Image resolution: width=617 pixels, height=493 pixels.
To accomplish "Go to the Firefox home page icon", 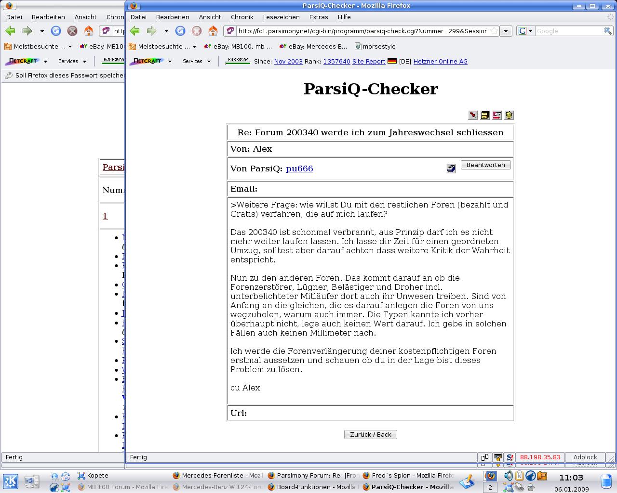I will click(x=213, y=31).
